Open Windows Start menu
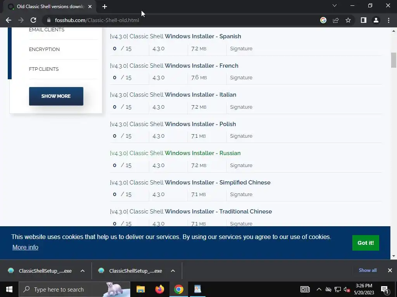 click(9, 289)
